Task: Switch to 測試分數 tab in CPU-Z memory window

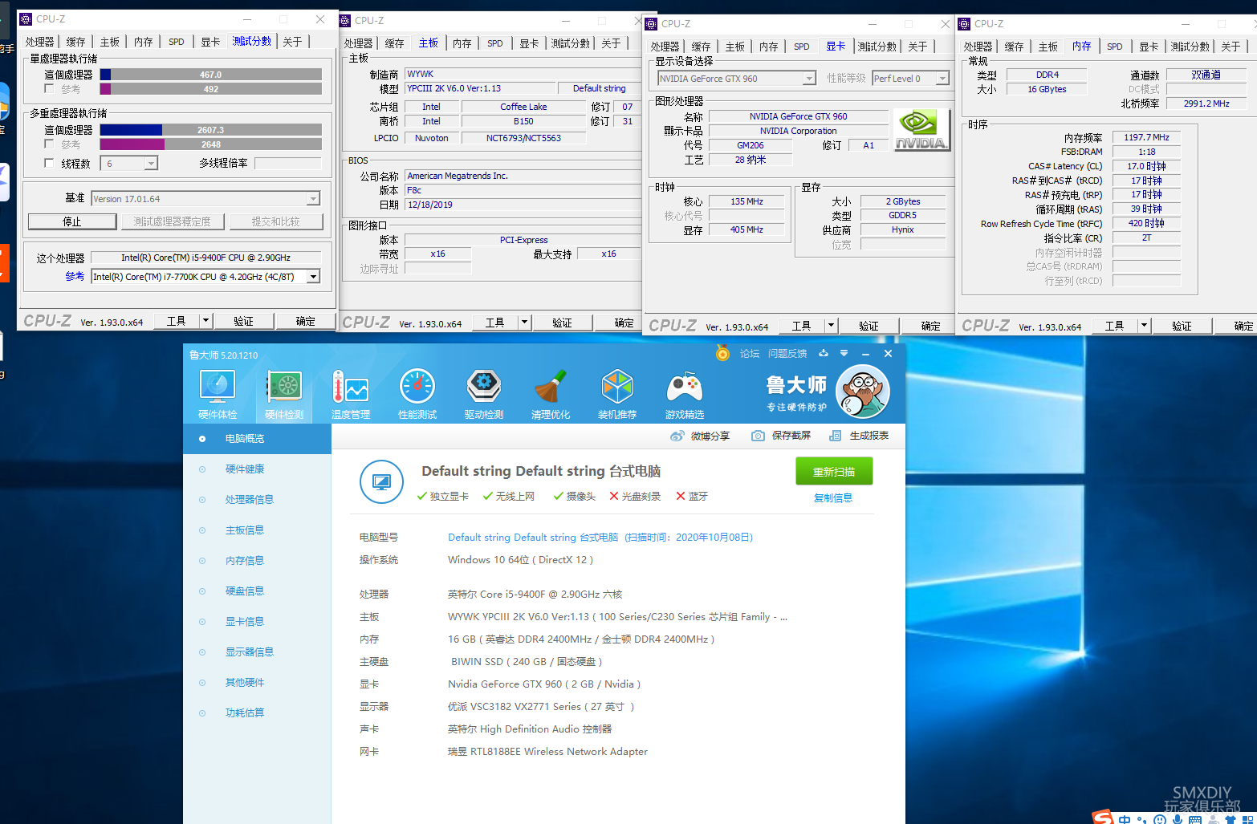Action: tap(1190, 47)
